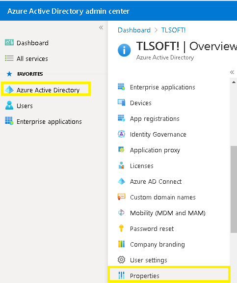Click the Users person icon

[x=9, y=105]
